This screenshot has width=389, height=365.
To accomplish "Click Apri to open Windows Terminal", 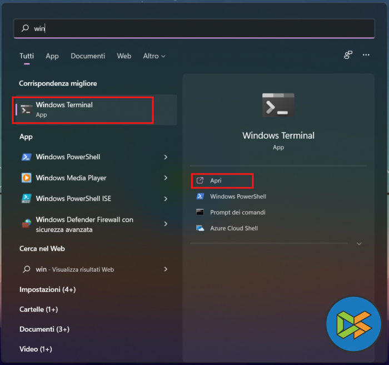I will click(x=222, y=181).
